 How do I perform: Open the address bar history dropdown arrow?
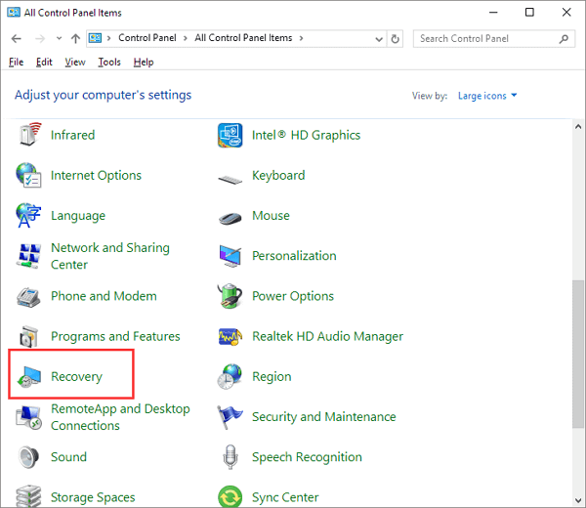(x=377, y=39)
